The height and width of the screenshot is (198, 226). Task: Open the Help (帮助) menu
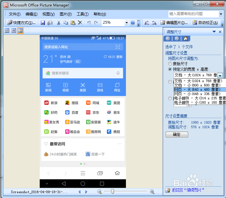tap(100, 14)
